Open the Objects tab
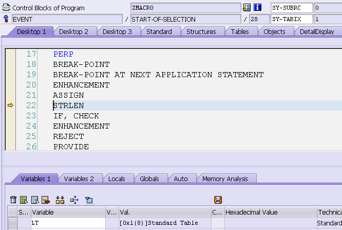The image size is (342, 230). point(274,32)
